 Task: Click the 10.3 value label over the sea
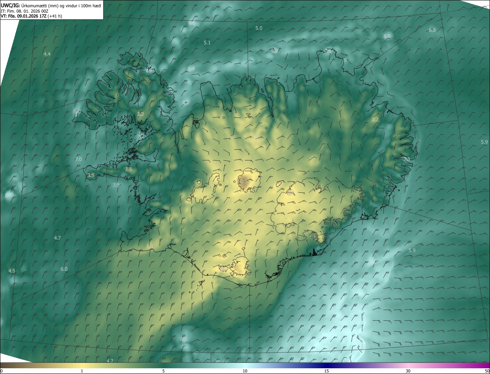[x=365, y=346]
